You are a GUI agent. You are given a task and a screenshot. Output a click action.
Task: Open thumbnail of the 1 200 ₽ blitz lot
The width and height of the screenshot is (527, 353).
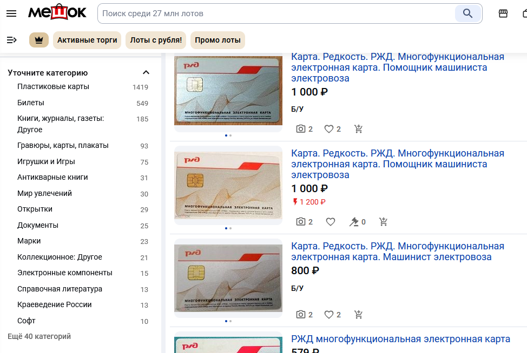coord(228,185)
